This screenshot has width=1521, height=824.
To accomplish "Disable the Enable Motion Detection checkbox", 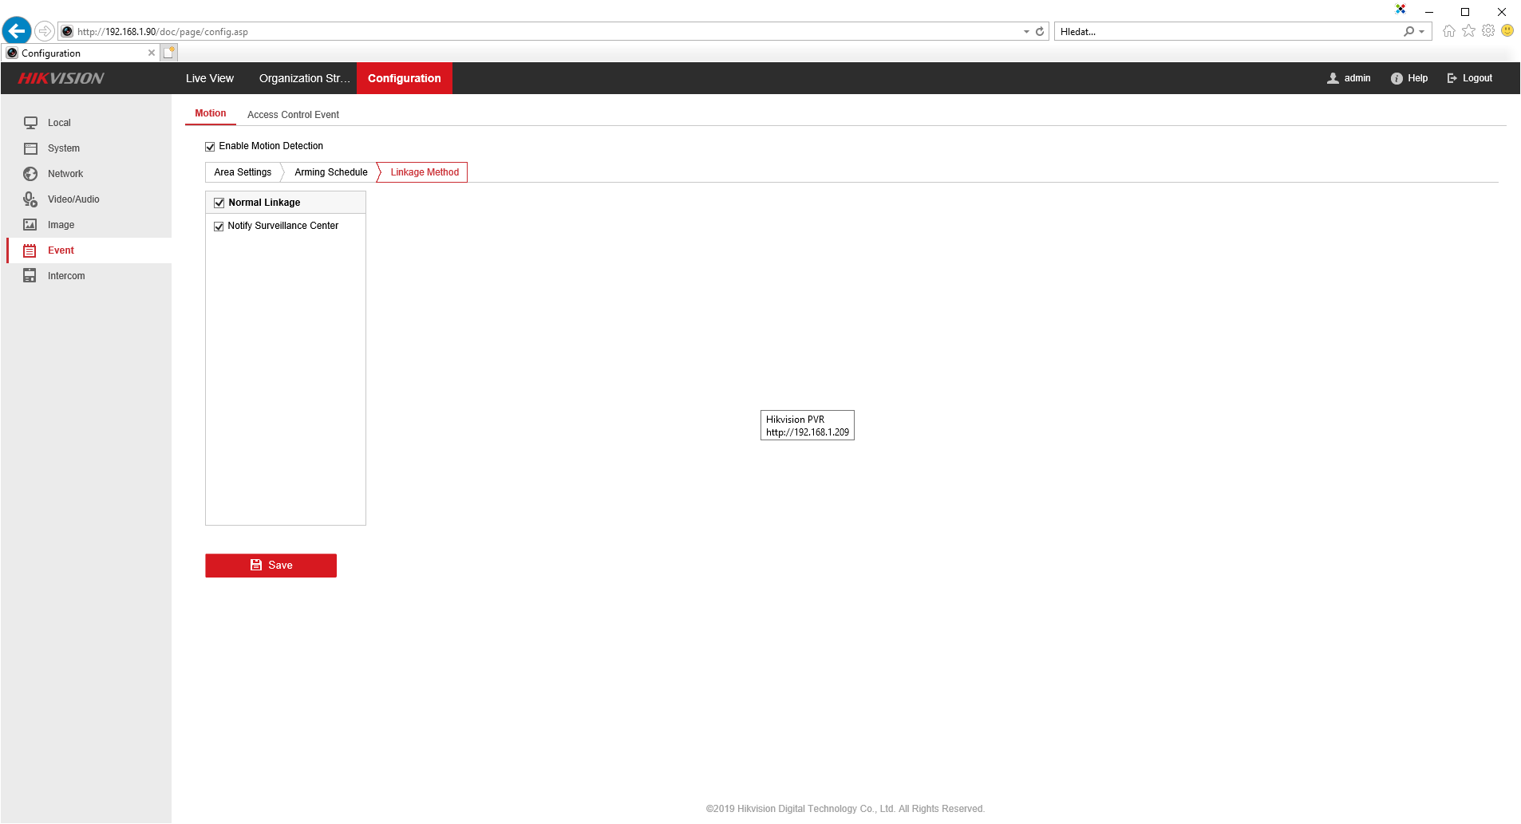I will pyautogui.click(x=210, y=147).
